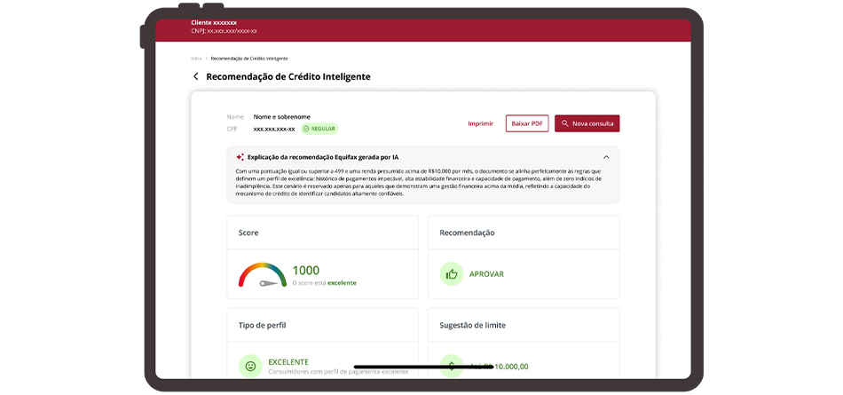Click the sparkle AI icon in explanation header
The image size is (843, 395).
click(x=240, y=157)
